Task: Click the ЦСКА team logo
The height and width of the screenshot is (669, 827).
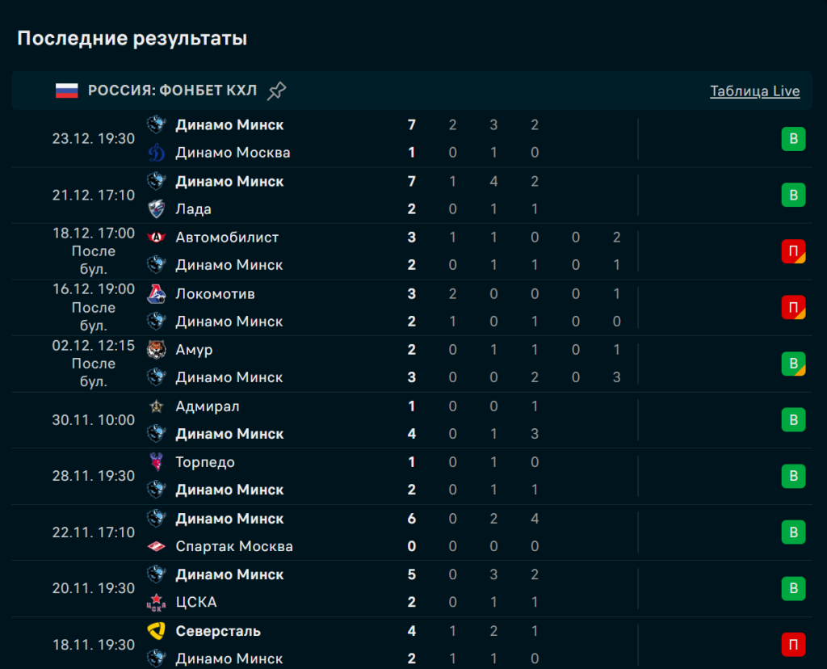Action: pos(156,603)
